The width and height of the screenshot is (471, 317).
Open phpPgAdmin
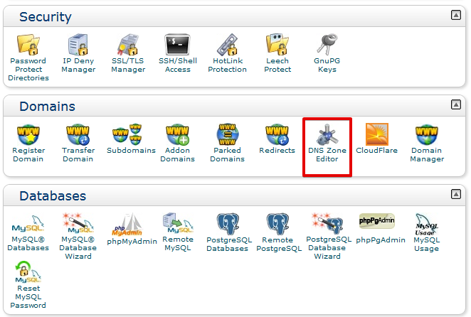(x=380, y=229)
